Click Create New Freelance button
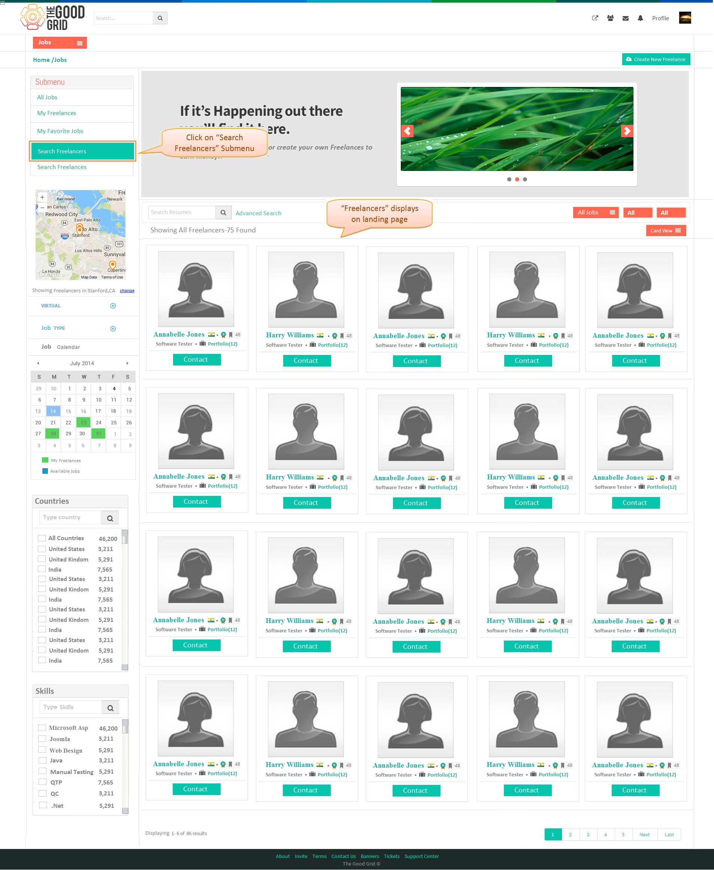 [656, 59]
